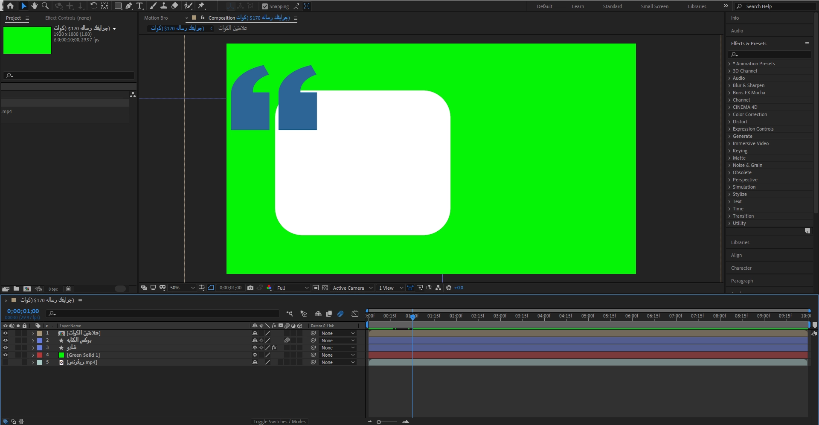Toggle mask and shape path visibility
The image size is (819, 425).
211,288
